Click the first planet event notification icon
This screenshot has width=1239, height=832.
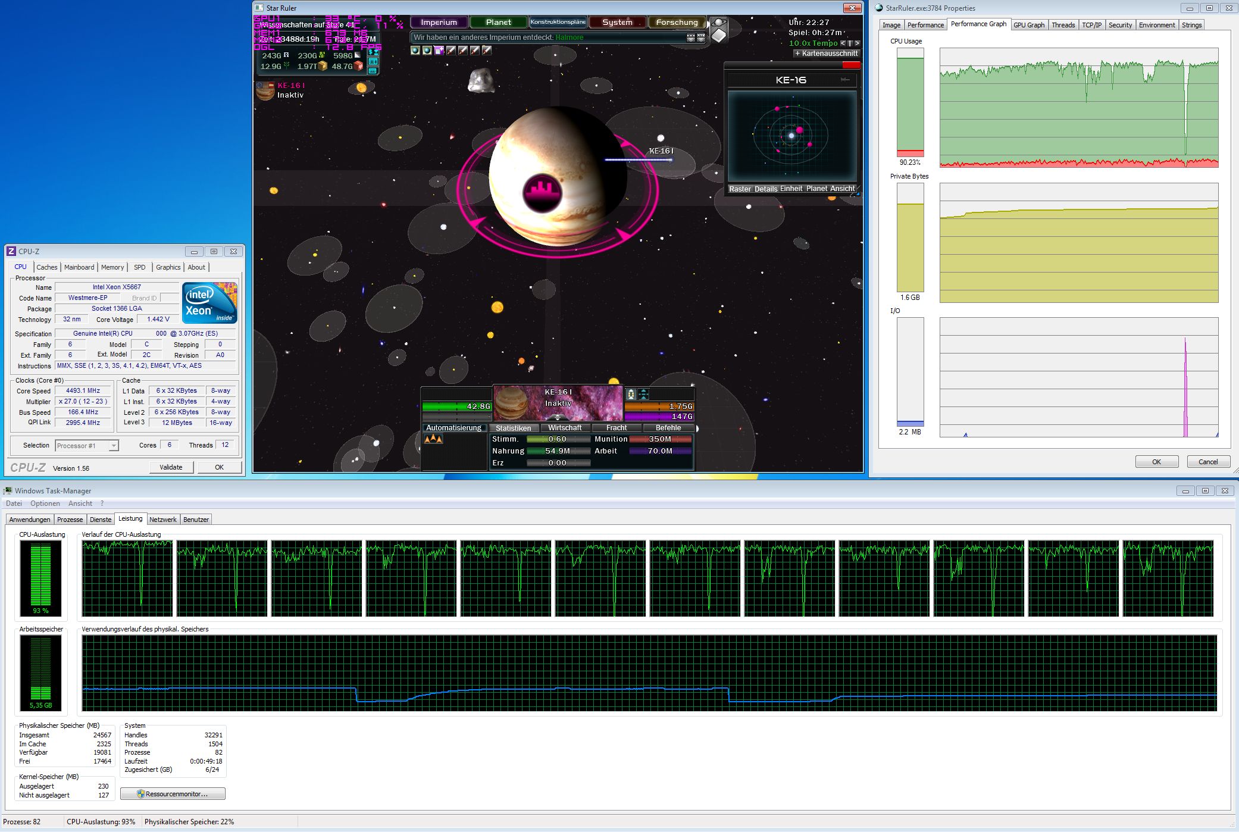point(415,51)
